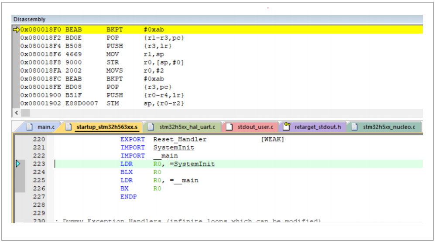Select disassembly row 0x080018FE POP
Screen dimensions: 435x242
pyautogui.click(x=221, y=87)
